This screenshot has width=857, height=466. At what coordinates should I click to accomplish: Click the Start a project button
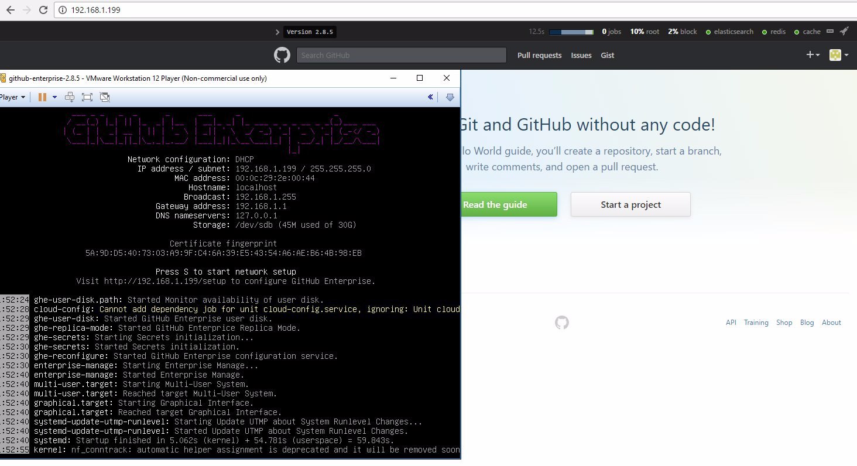(630, 204)
